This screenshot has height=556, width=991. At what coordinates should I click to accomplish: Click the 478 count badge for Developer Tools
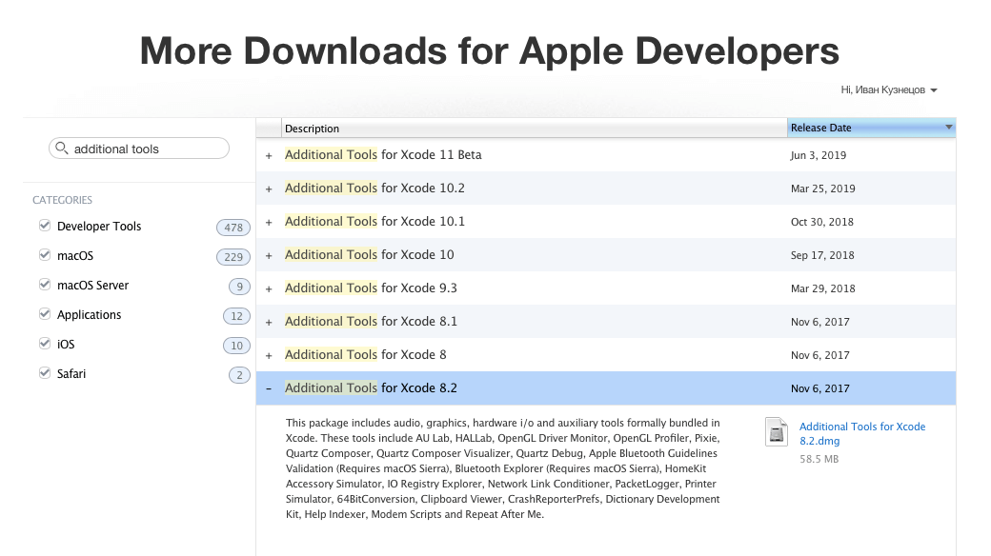coord(233,228)
